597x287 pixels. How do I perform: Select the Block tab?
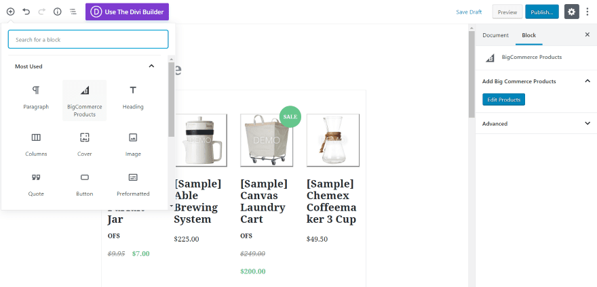(x=528, y=35)
